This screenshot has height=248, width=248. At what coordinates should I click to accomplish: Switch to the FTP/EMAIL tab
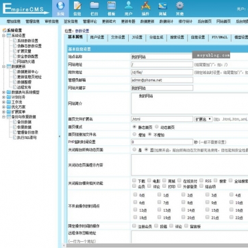[220, 38]
